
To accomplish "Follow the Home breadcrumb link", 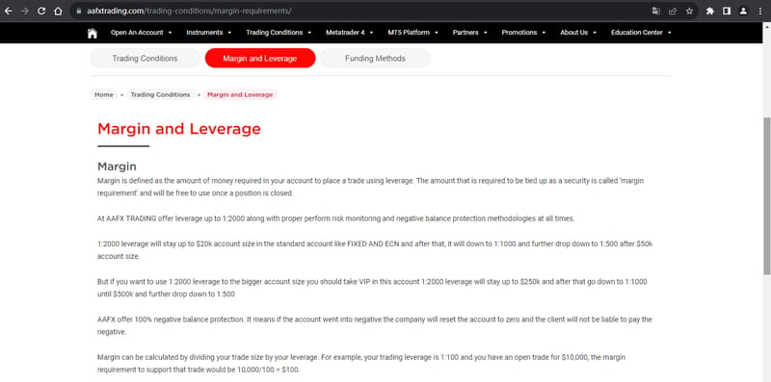I will (x=104, y=94).
